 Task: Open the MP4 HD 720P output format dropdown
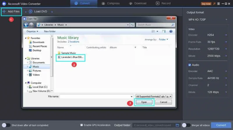click(207, 19)
